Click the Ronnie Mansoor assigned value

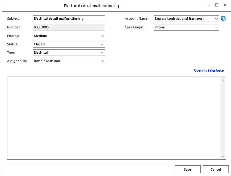click(x=47, y=61)
